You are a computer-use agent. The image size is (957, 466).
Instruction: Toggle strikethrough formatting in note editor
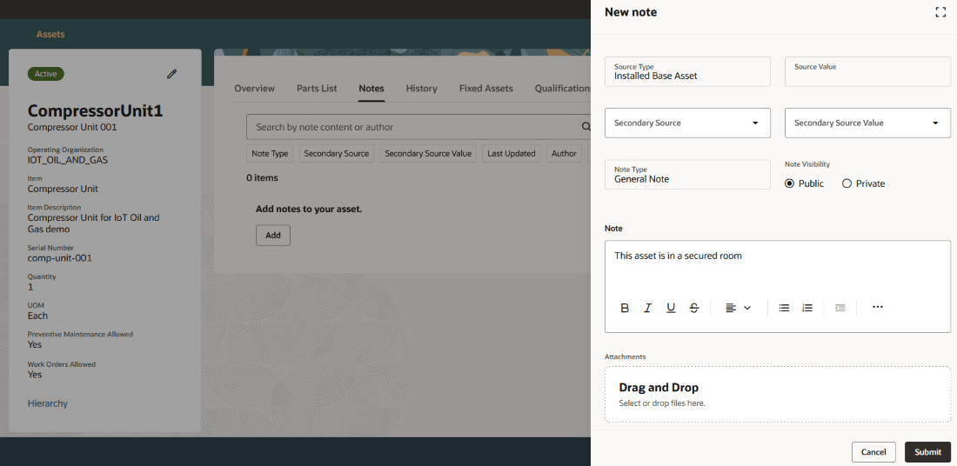tap(694, 308)
